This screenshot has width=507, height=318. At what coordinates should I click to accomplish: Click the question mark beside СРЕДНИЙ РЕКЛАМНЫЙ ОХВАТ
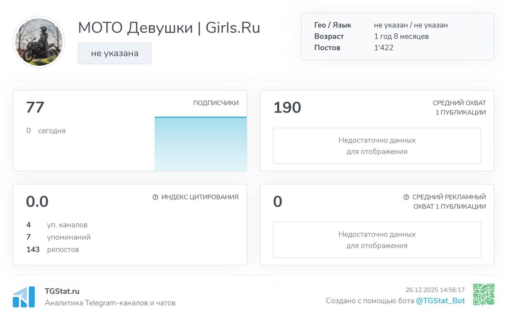tap(406, 197)
